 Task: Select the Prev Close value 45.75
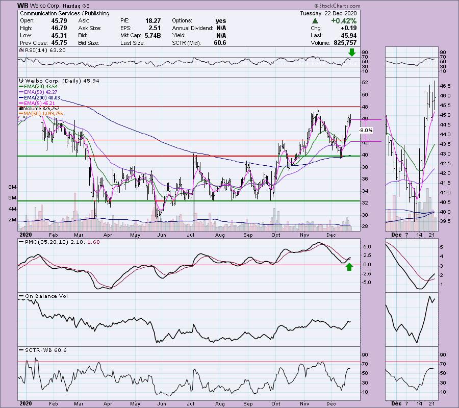[59, 43]
